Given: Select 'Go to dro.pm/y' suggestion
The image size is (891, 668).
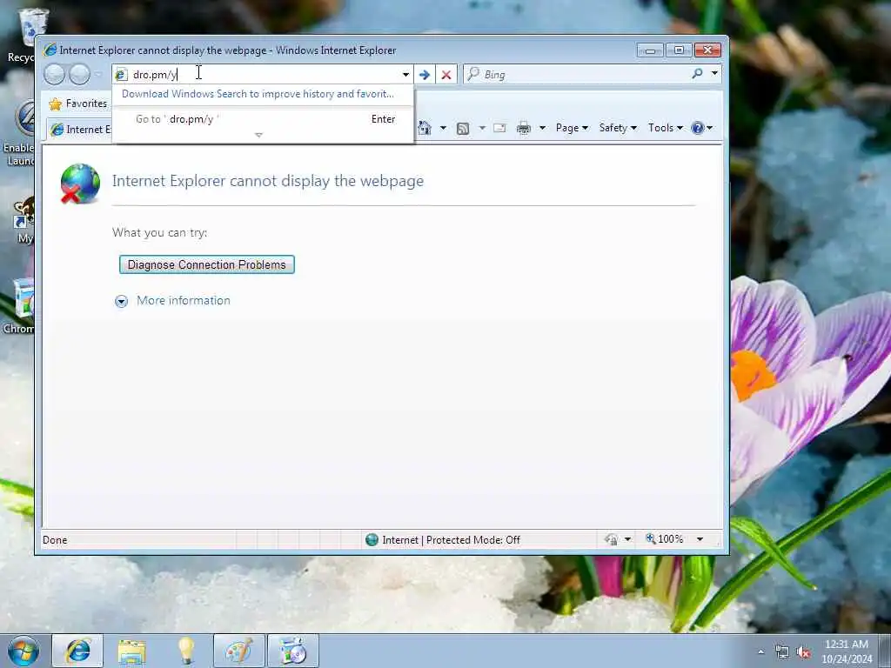Looking at the screenshot, I should [x=263, y=119].
